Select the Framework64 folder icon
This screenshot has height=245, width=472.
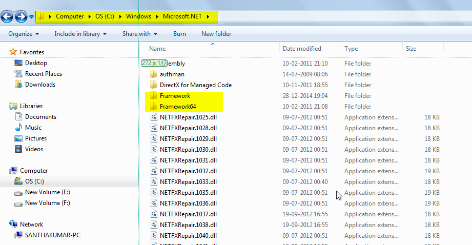click(x=153, y=107)
